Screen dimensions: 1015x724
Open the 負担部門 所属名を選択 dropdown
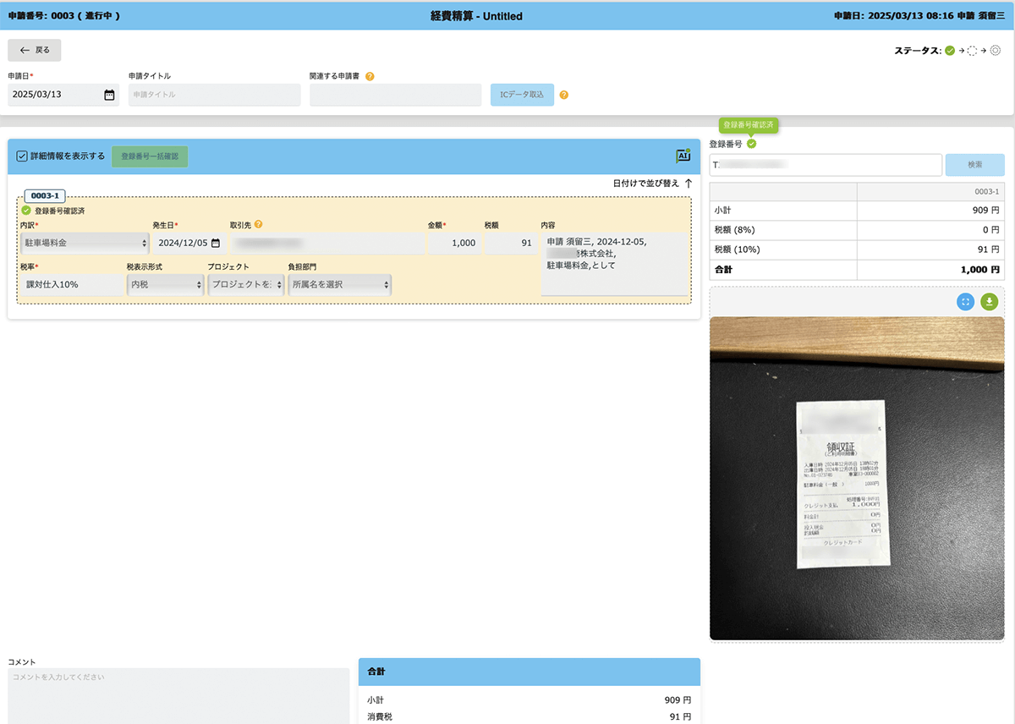pyautogui.click(x=339, y=285)
